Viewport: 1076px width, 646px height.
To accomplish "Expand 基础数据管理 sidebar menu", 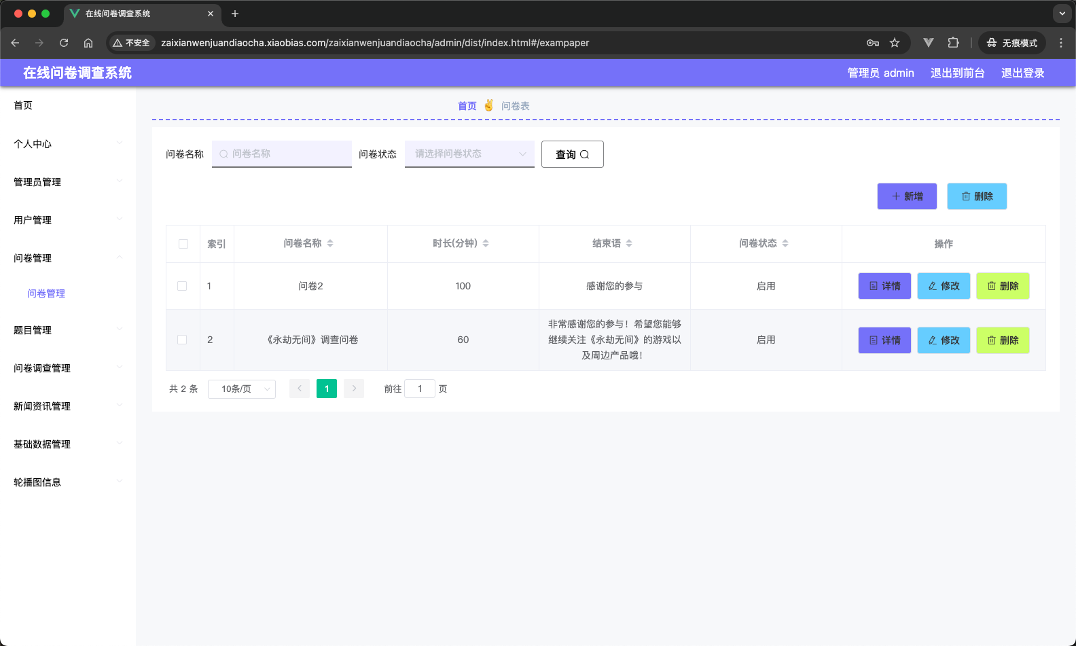I will coord(68,444).
